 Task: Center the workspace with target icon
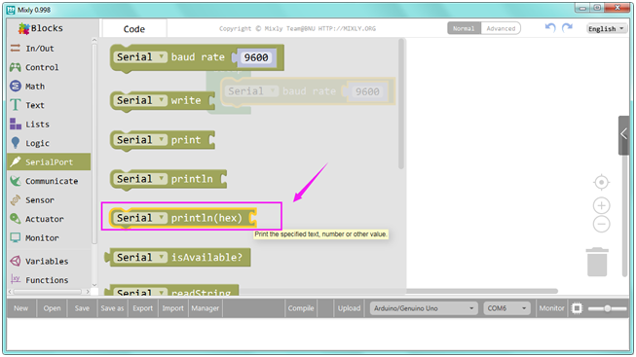click(601, 182)
